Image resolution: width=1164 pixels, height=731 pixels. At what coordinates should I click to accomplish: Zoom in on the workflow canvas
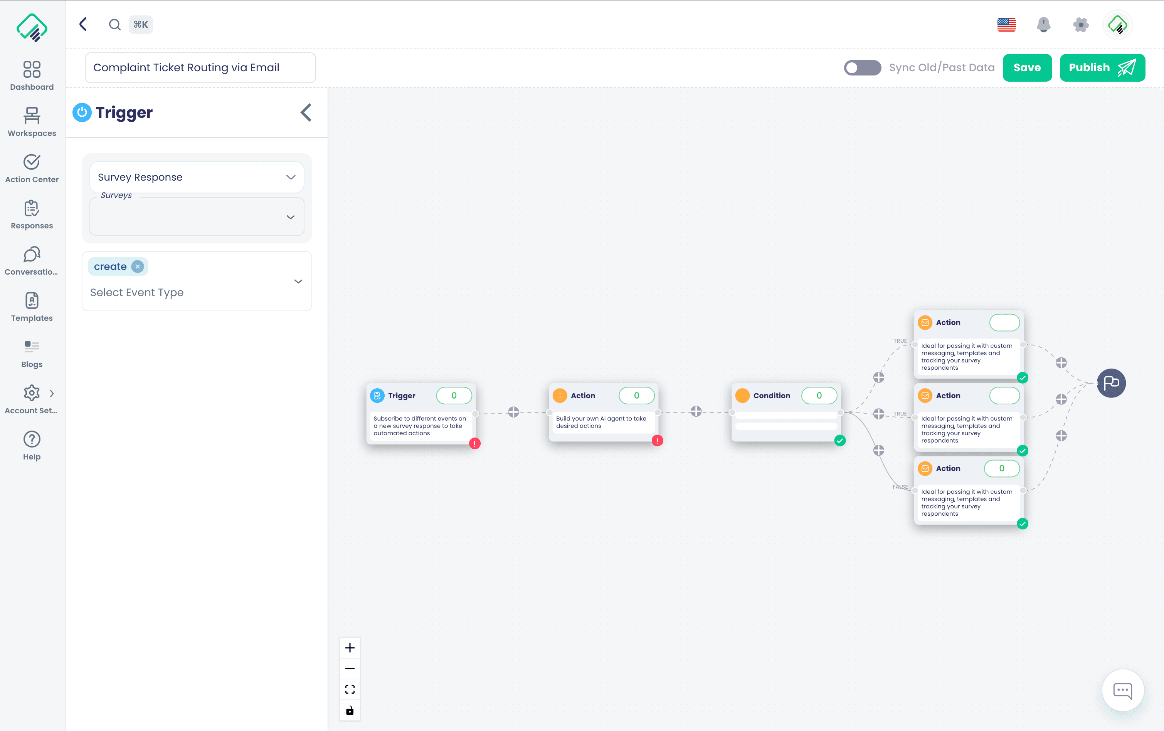(350, 647)
